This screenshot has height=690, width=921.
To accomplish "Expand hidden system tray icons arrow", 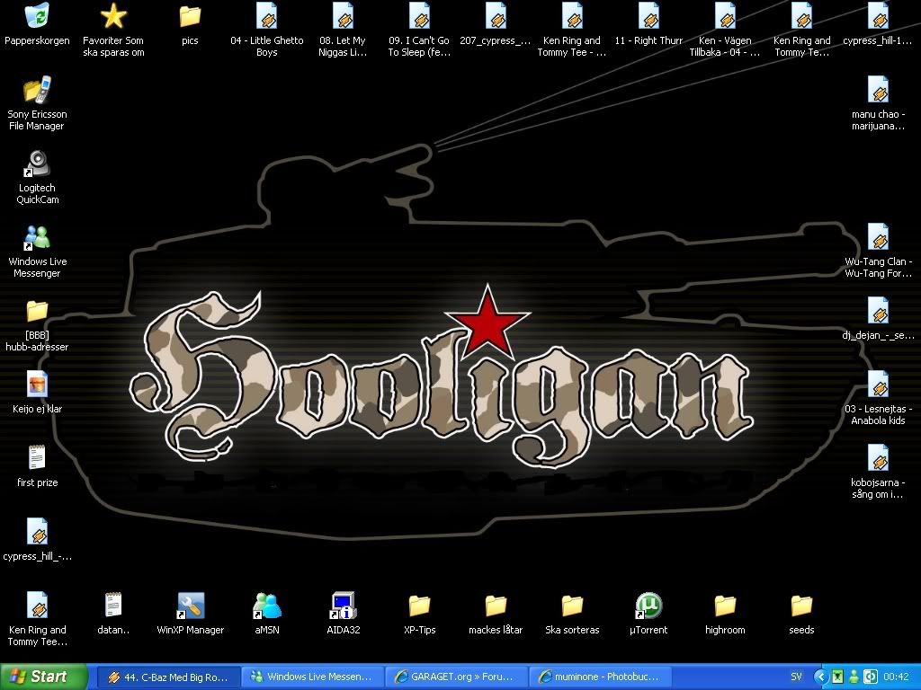I will [x=820, y=677].
